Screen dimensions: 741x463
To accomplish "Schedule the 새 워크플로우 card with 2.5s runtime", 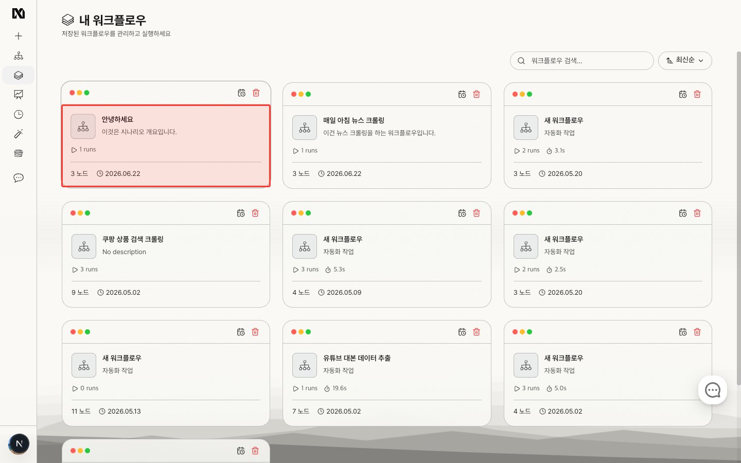I will 683,213.
